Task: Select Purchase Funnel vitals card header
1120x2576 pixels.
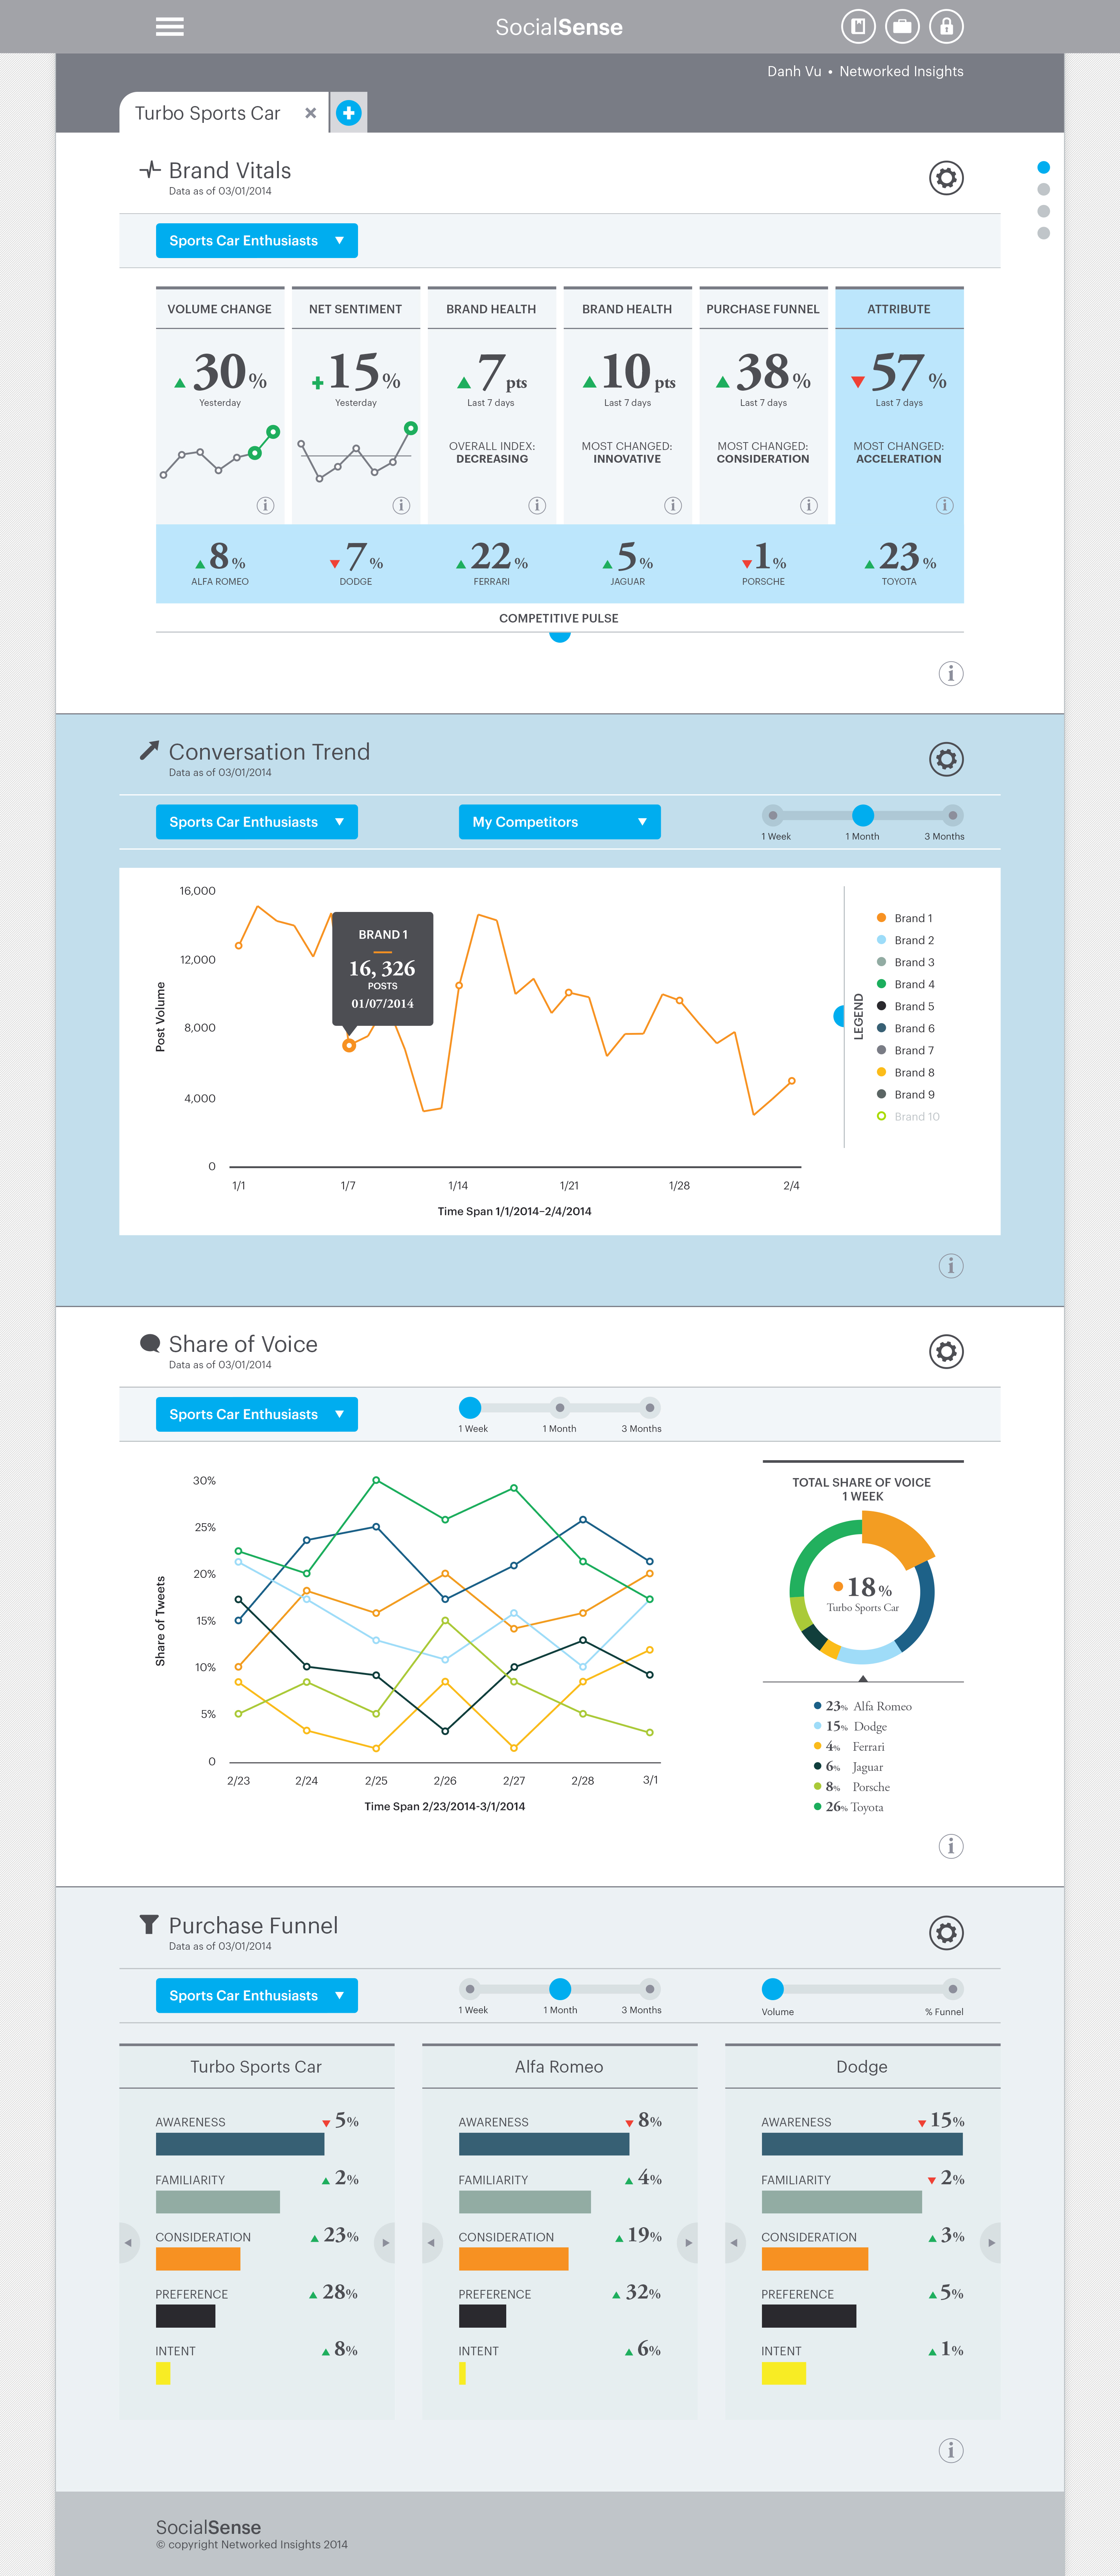Action: (x=763, y=309)
